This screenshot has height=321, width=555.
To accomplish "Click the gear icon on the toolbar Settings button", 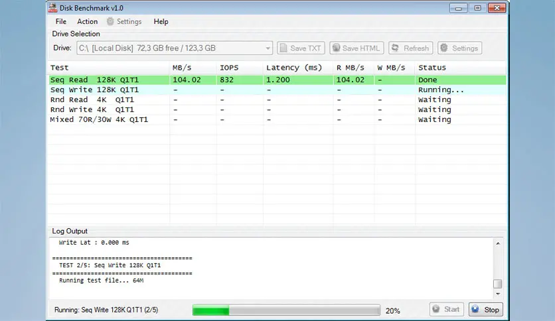I will [444, 48].
